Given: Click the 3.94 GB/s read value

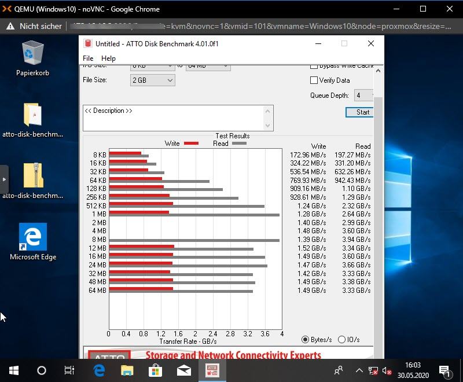Looking at the screenshot, I should [x=357, y=240].
